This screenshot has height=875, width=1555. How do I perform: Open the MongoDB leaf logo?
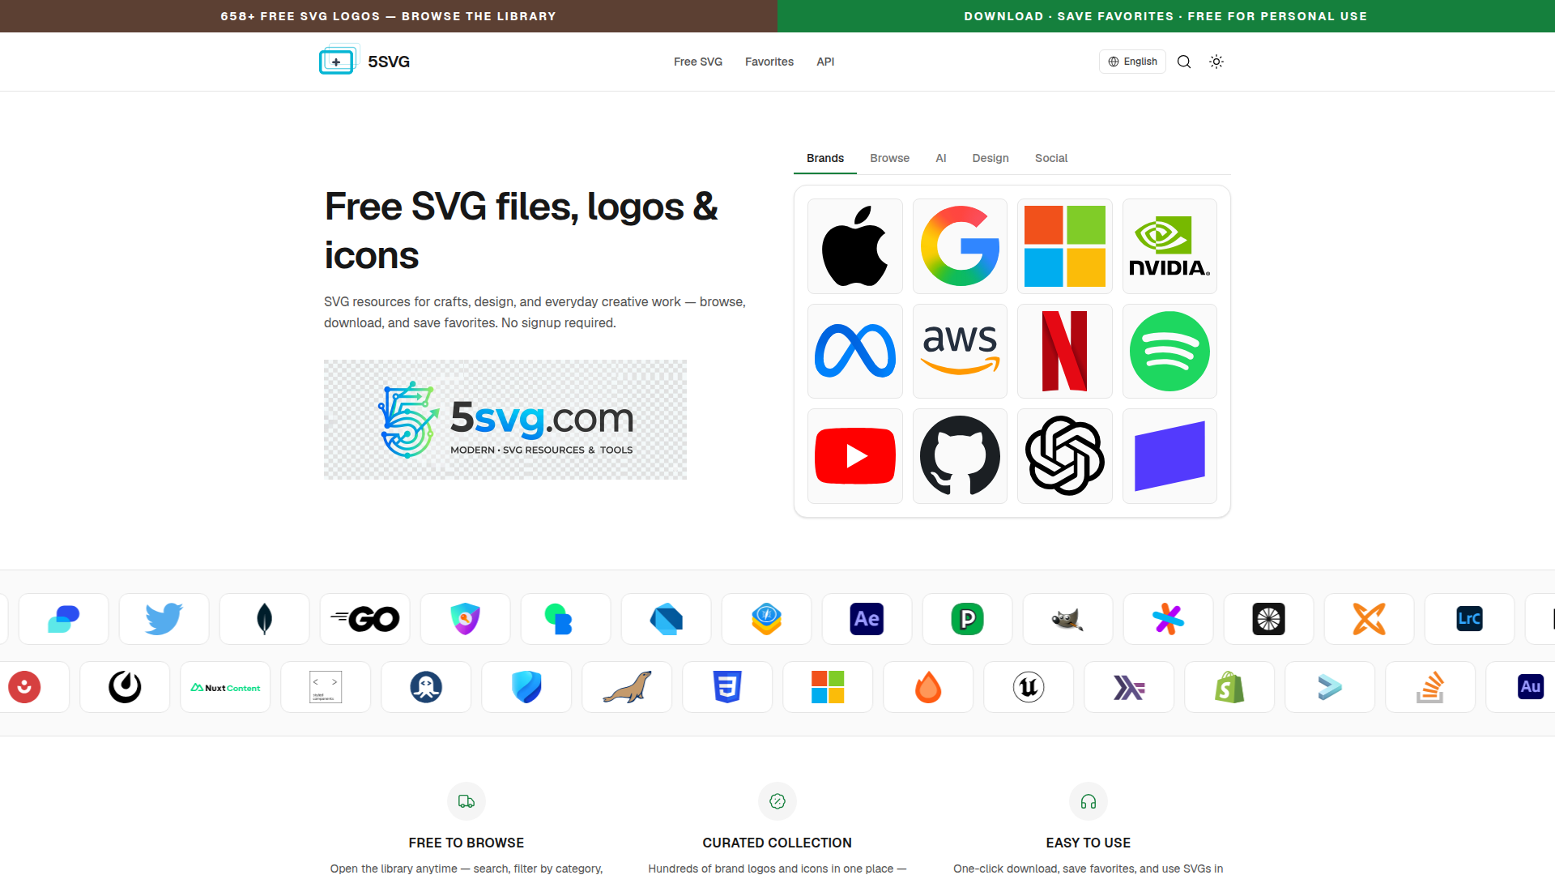[264, 619]
